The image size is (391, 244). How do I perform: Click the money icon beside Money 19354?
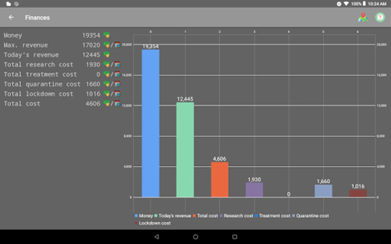pyautogui.click(x=107, y=35)
